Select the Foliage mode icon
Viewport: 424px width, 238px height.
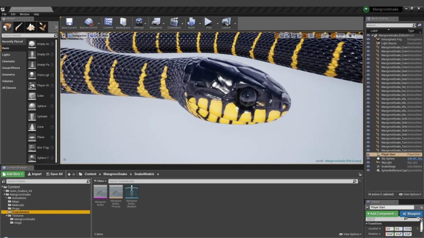(42, 26)
